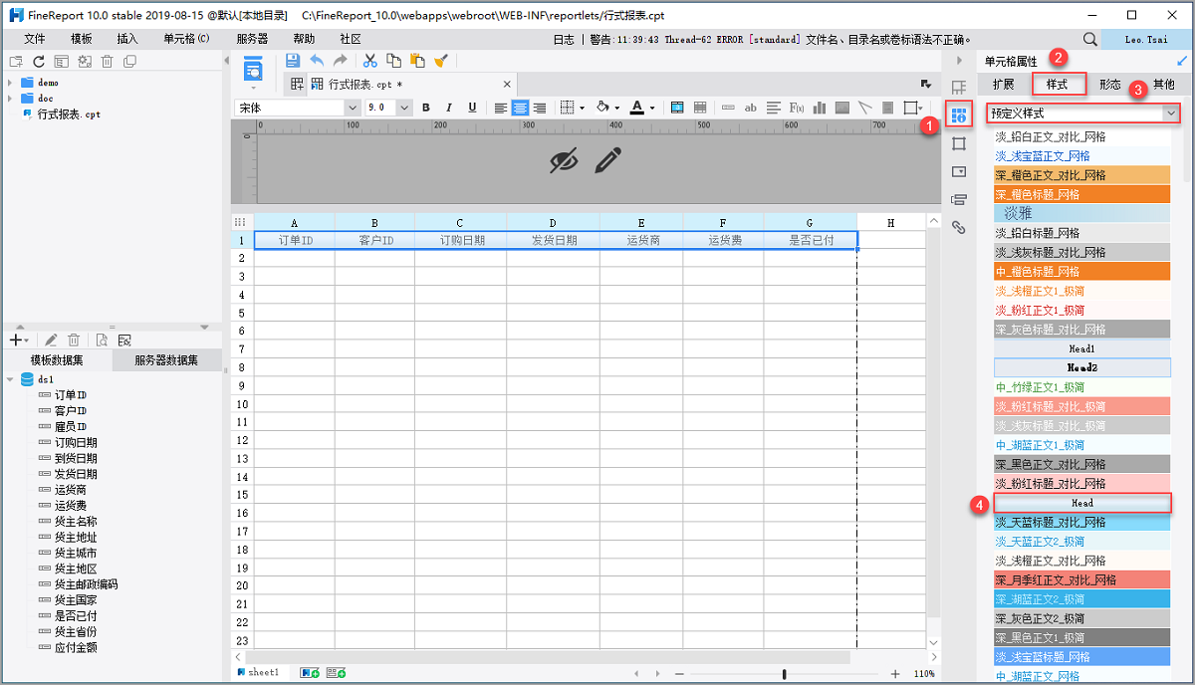Viewport: 1195px width, 685px height.
Task: Open the 插入 menu
Action: point(127,39)
